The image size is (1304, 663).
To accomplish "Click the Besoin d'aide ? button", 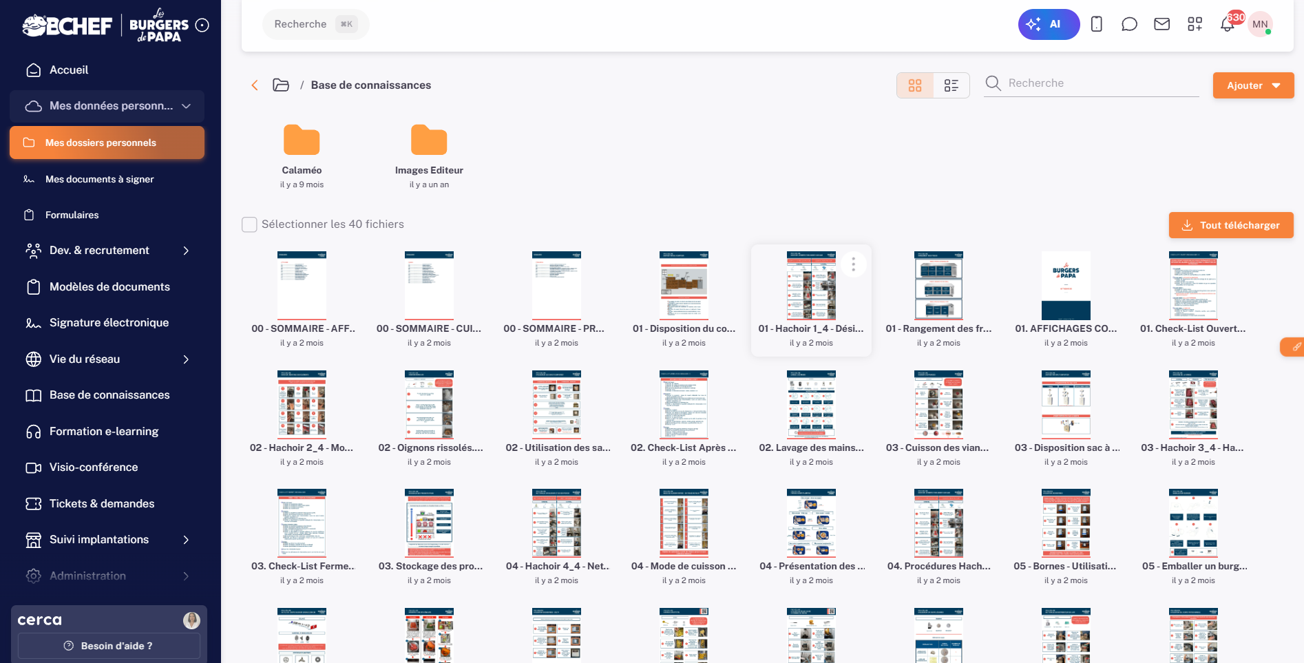I will tap(109, 646).
